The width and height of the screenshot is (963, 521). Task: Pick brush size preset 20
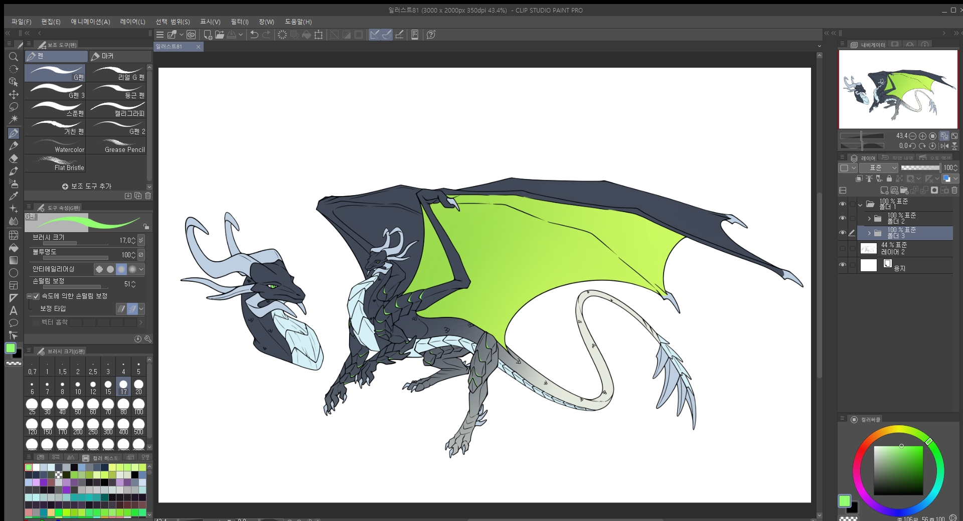[x=138, y=387]
